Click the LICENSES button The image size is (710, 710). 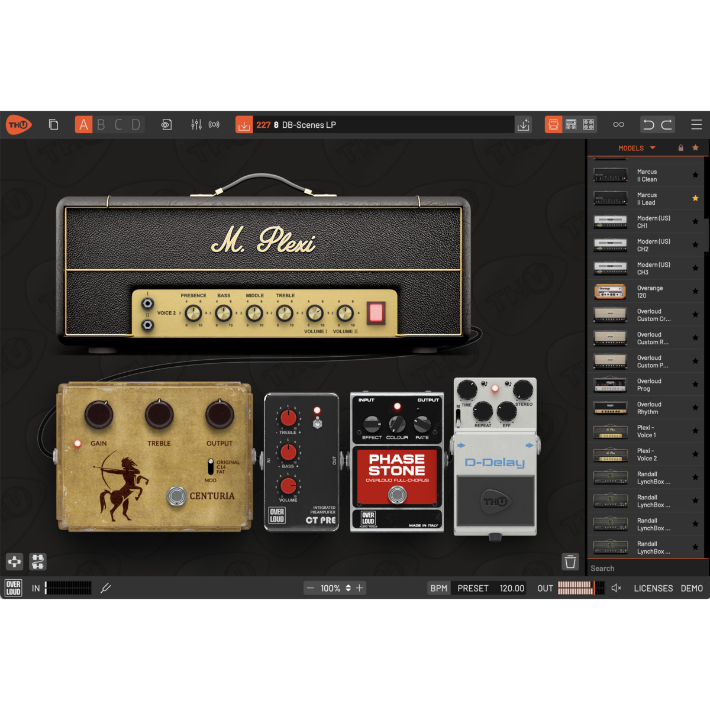click(653, 588)
